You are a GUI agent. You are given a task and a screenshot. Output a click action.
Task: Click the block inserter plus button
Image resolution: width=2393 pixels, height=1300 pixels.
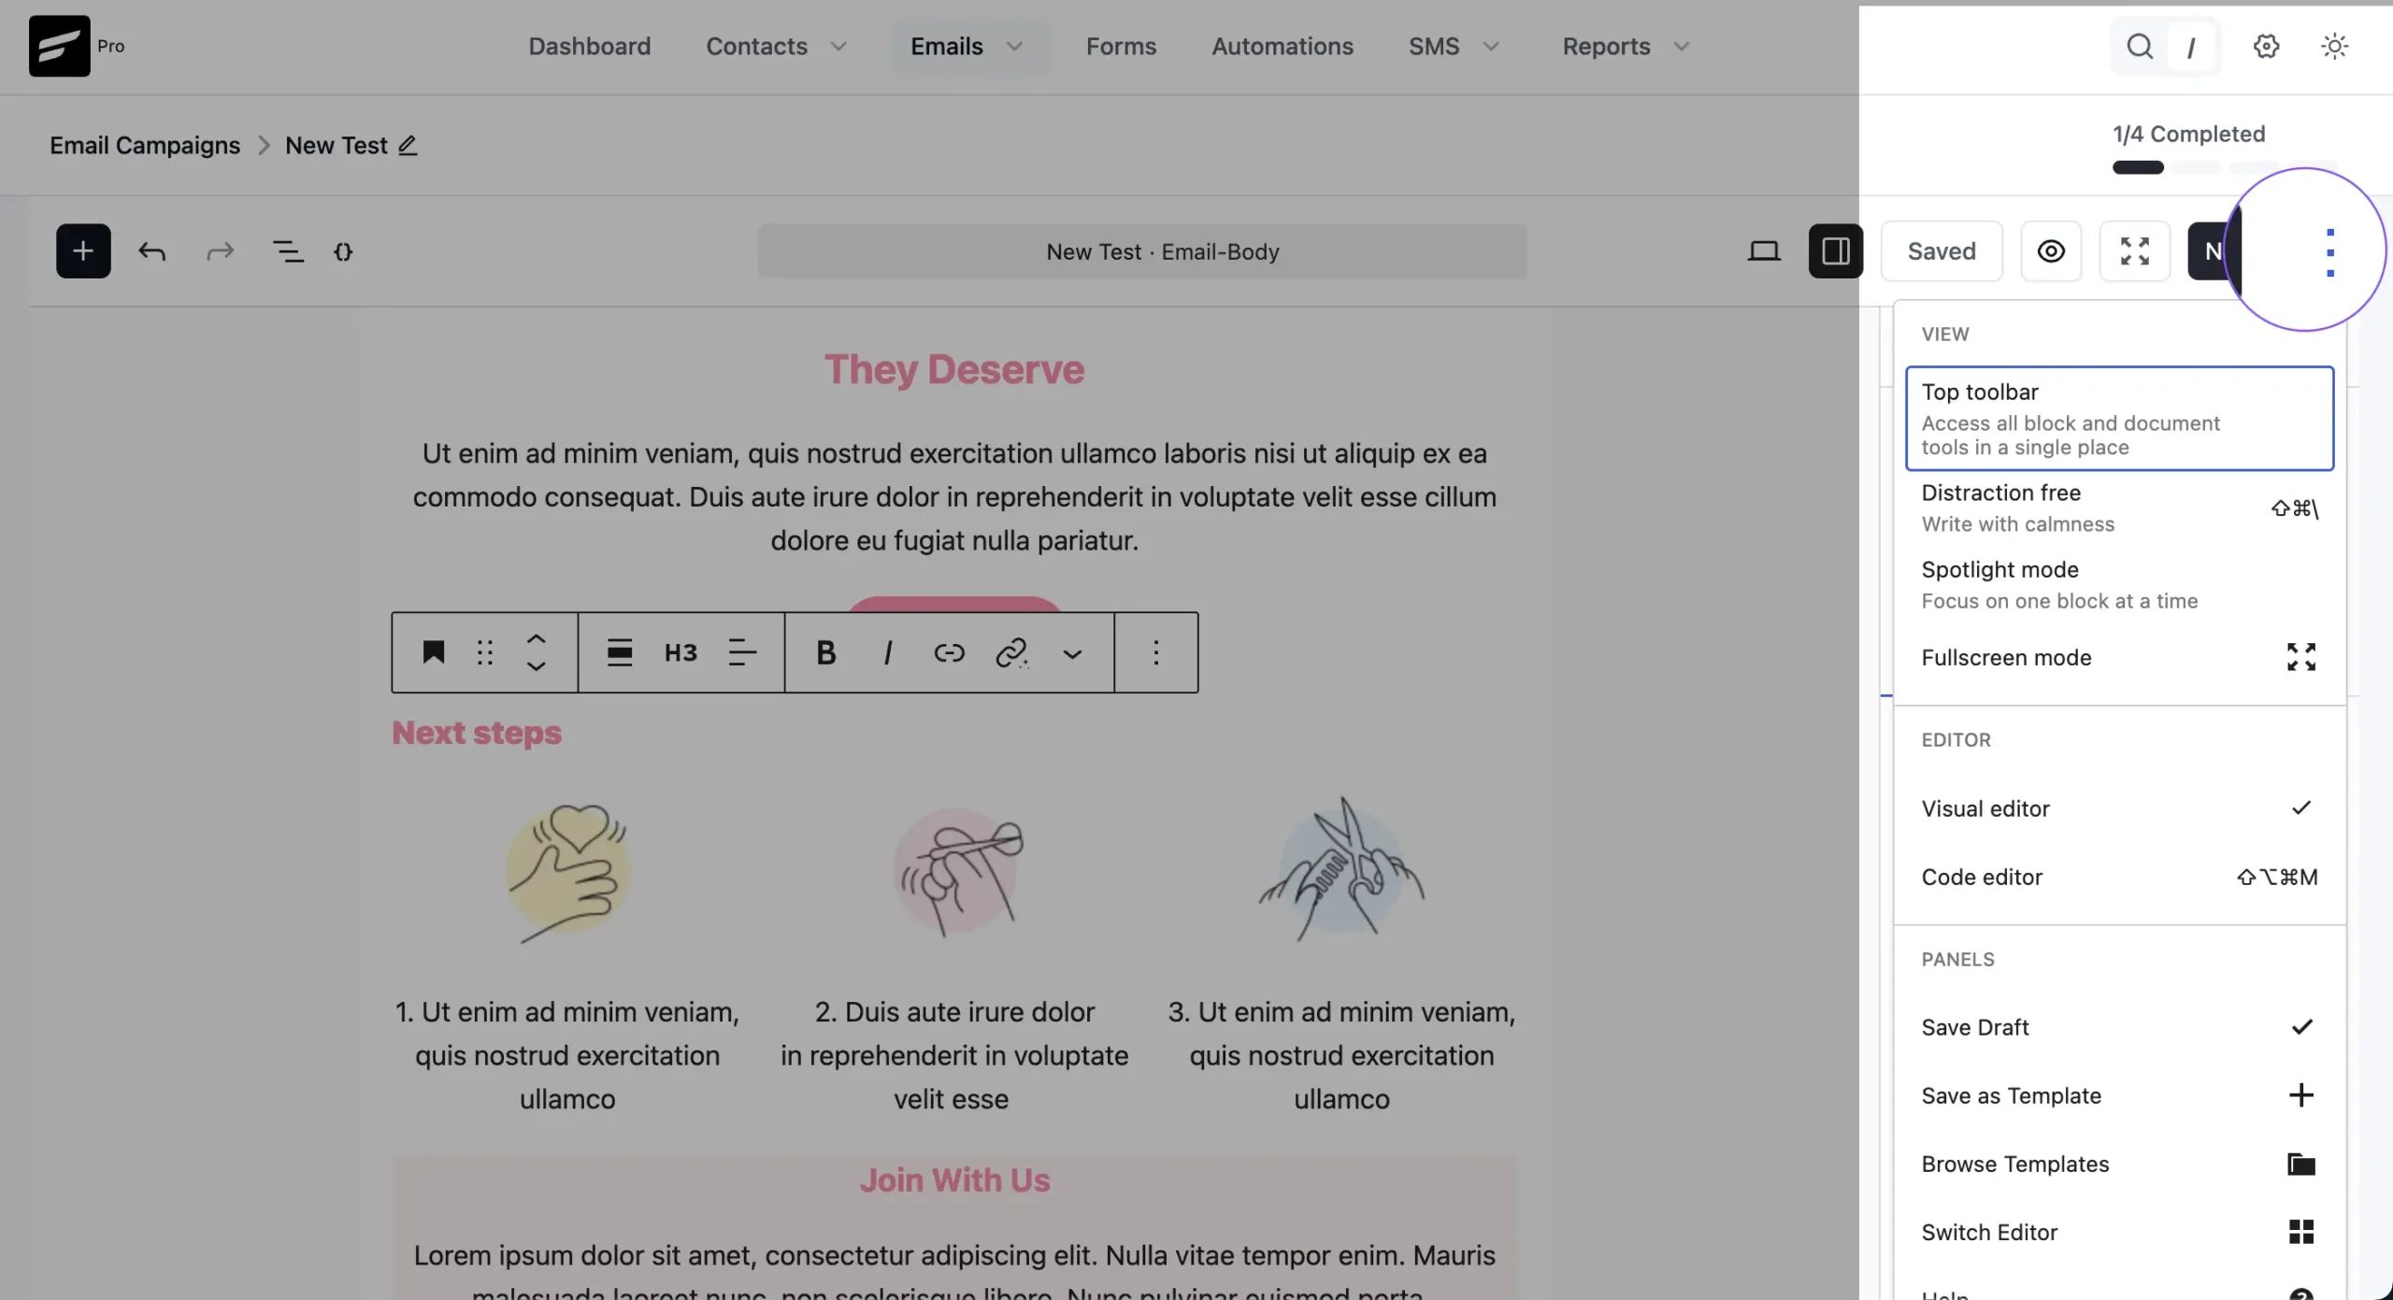point(83,250)
